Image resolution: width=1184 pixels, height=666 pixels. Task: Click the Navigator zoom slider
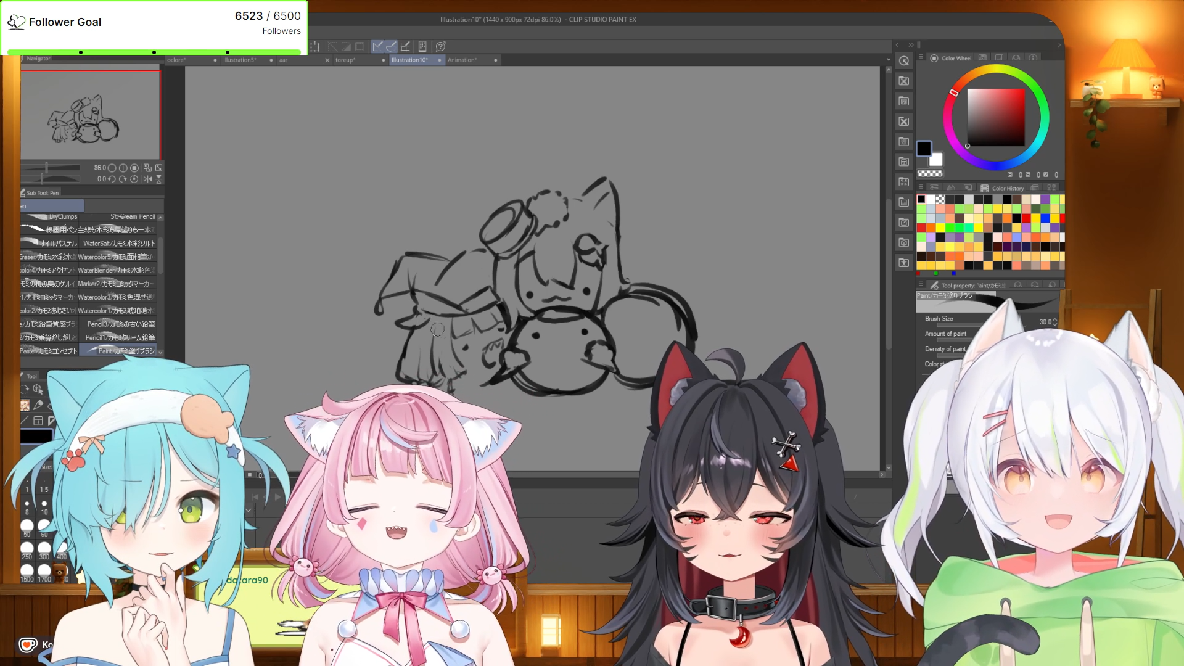pos(51,168)
